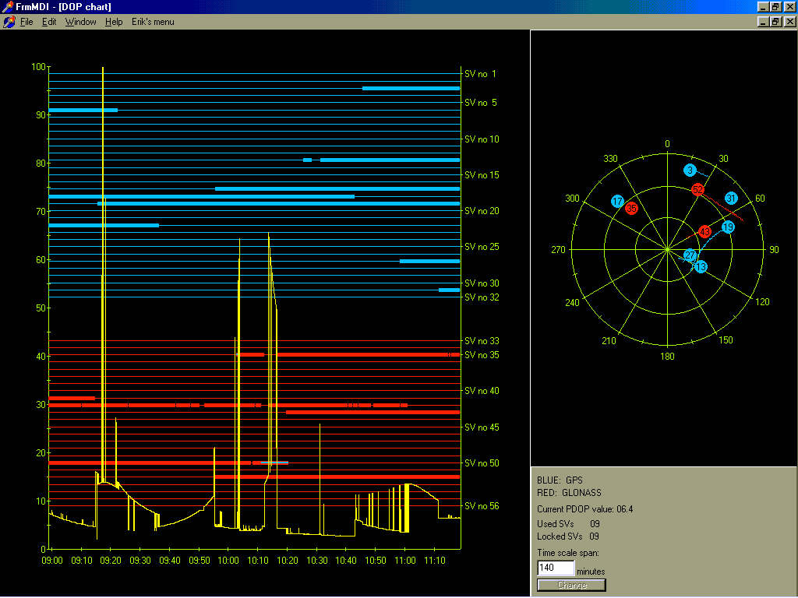The height and width of the screenshot is (598, 798).
Task: Select GPS satellite 13 marker
Action: pyautogui.click(x=701, y=267)
